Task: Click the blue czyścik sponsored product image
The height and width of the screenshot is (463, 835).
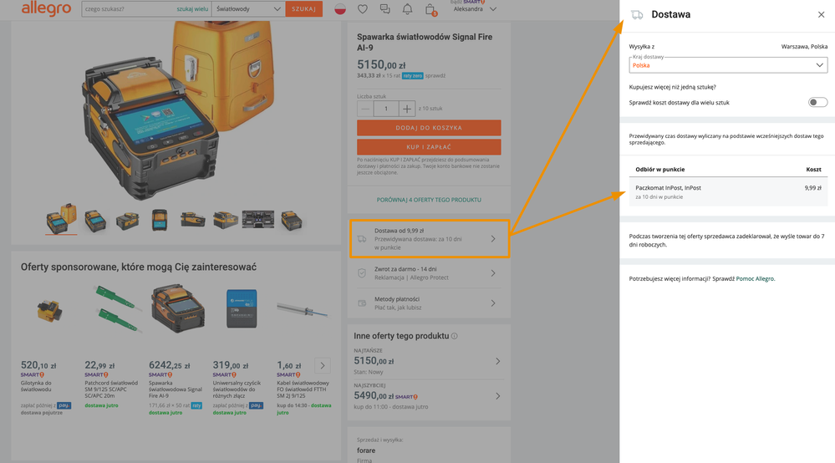Action: (242, 308)
